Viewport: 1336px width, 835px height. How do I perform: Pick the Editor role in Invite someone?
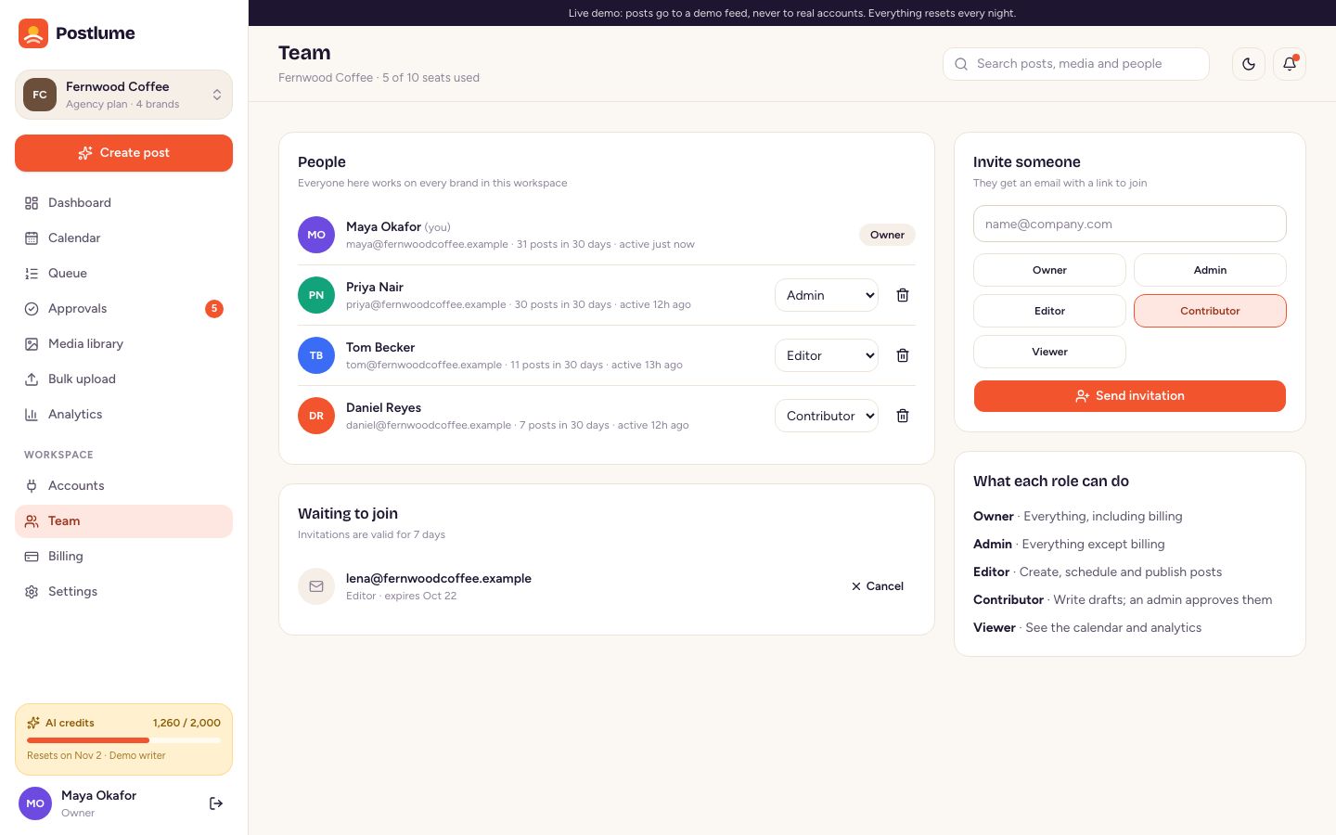click(1049, 311)
